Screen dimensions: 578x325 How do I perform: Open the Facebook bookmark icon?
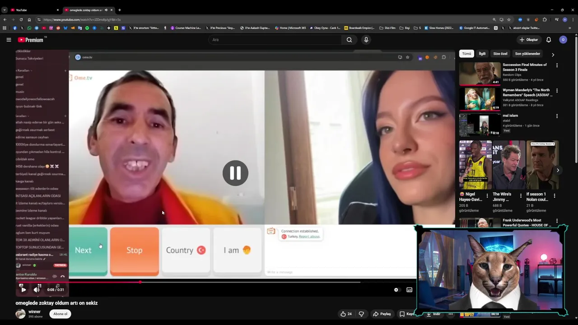tap(14, 28)
